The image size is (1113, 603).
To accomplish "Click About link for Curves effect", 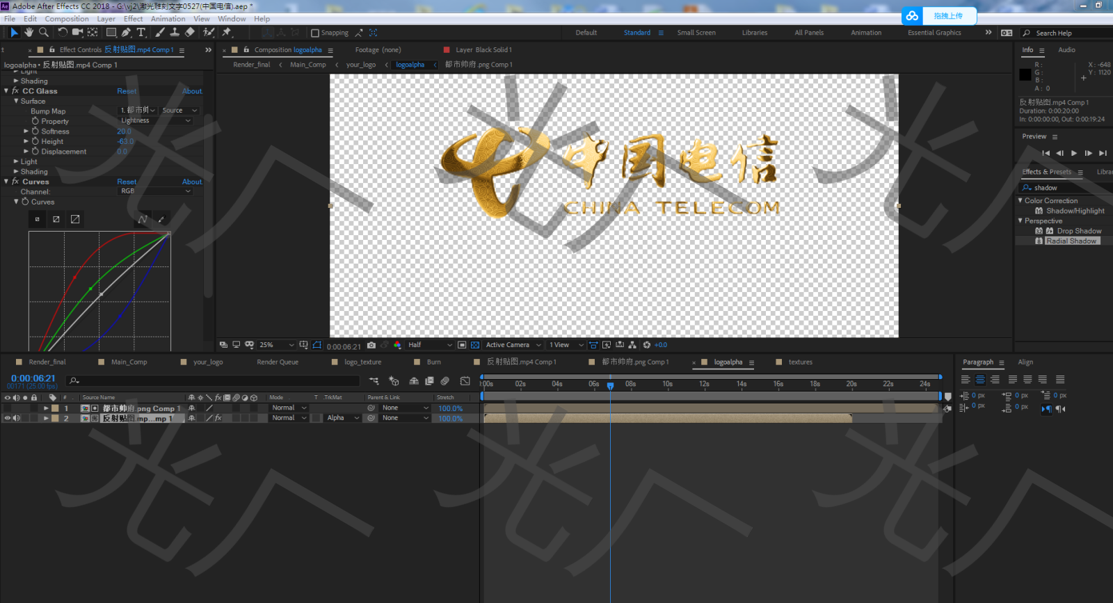I will 192,182.
